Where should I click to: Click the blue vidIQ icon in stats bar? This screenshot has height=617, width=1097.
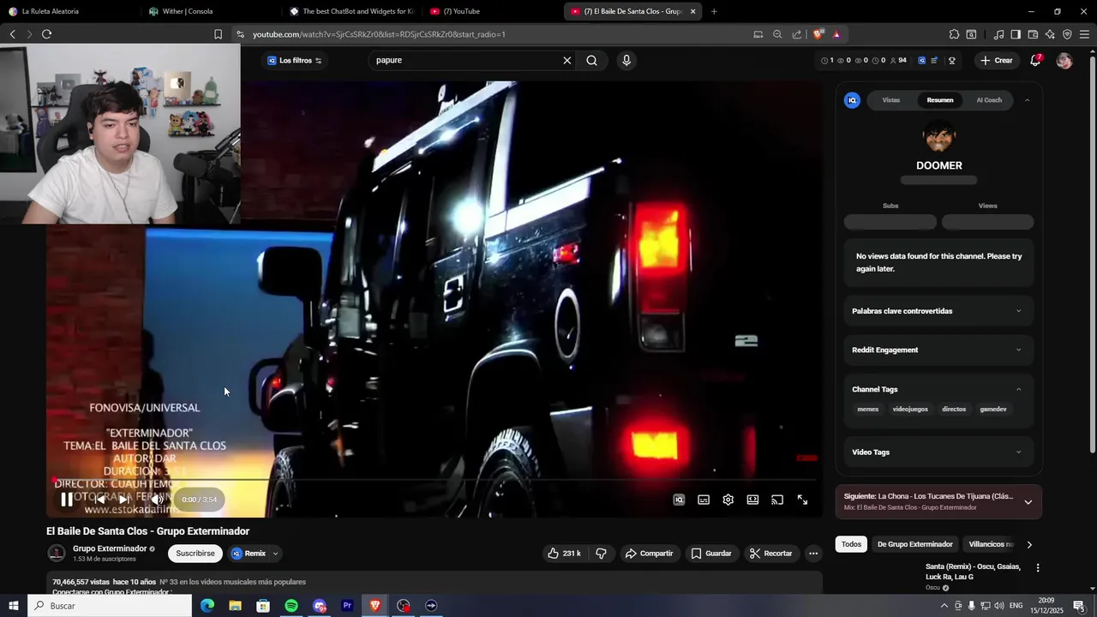pos(922,60)
